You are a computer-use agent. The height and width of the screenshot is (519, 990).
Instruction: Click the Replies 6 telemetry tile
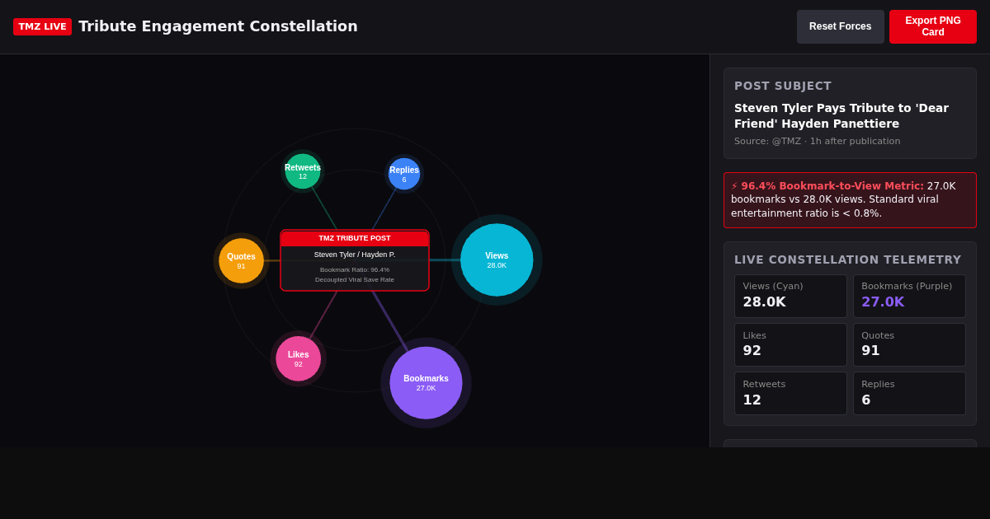coord(909,393)
